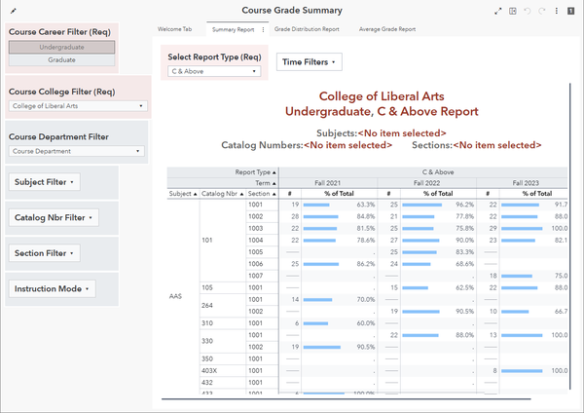Open the layout panel icon in header
Viewport: 584px width, 413px height.
pos(513,11)
